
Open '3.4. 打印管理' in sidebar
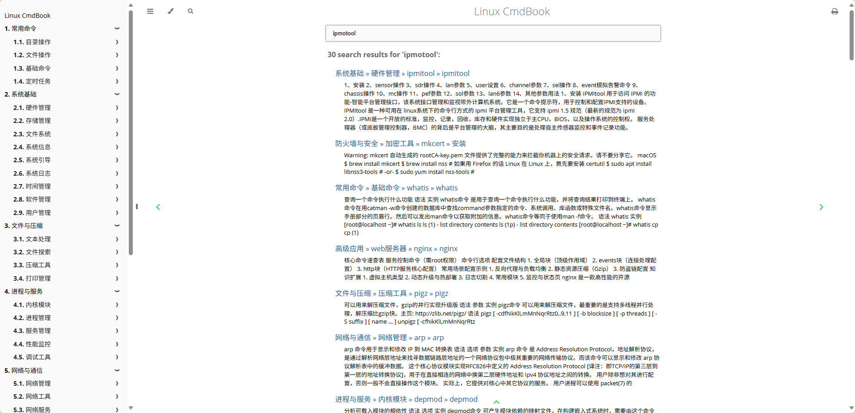(x=32, y=278)
